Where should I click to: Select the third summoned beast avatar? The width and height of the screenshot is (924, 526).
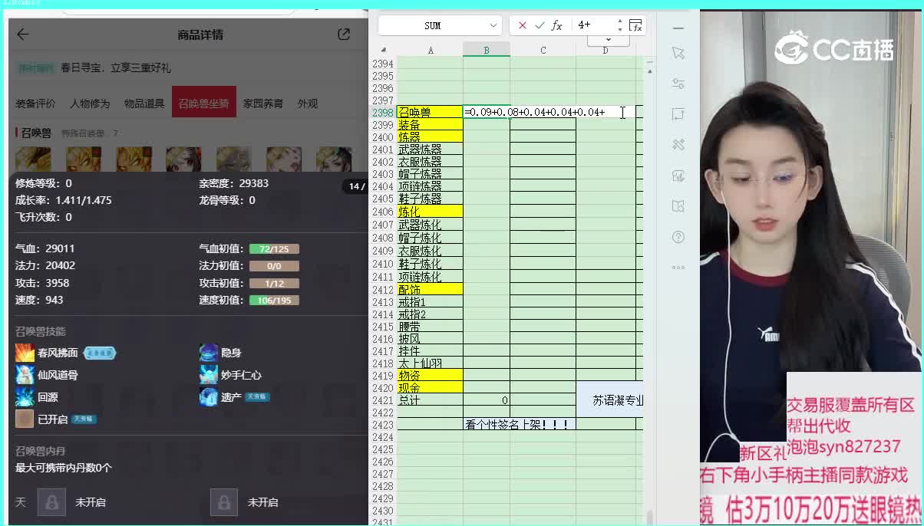134,159
